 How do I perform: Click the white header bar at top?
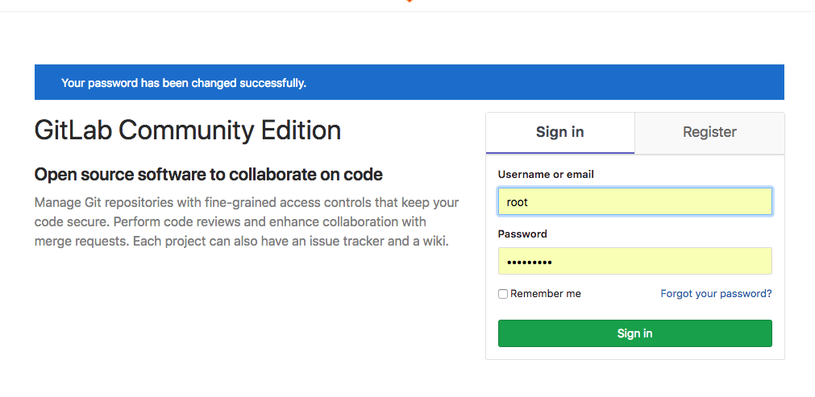(x=202, y=5)
